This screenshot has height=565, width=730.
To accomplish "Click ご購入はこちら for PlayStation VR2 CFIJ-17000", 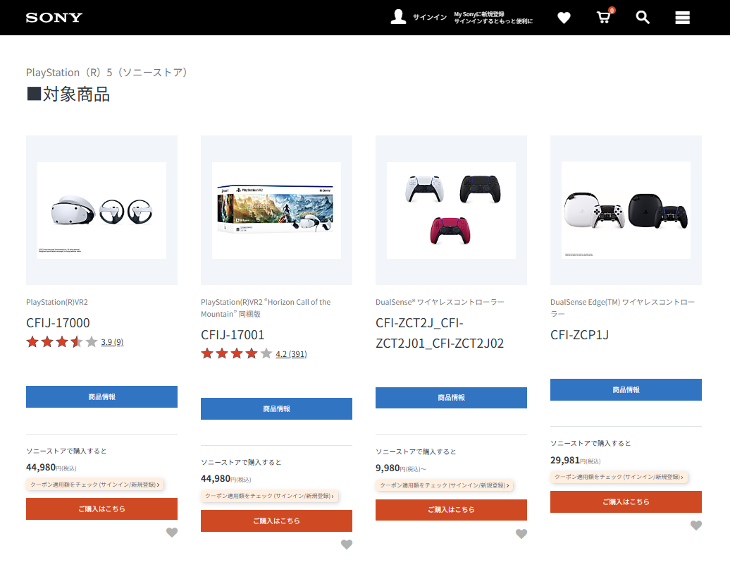I will [x=101, y=509].
